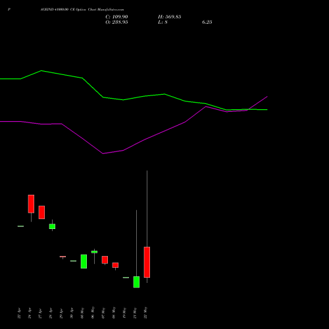
Task: Select the green candle on 21 May
Action: tap(136, 282)
